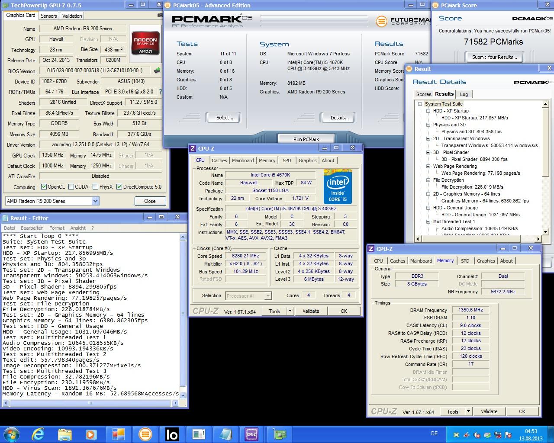This screenshot has width=554, height=443.
Task: Switch to the Notepad taskbar icon
Action: coord(225,434)
